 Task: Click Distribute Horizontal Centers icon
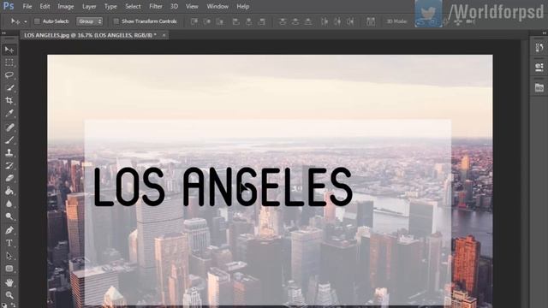337,21
